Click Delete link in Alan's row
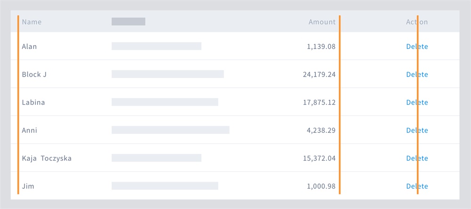Viewport: 471px width, 209px height. coord(417,46)
